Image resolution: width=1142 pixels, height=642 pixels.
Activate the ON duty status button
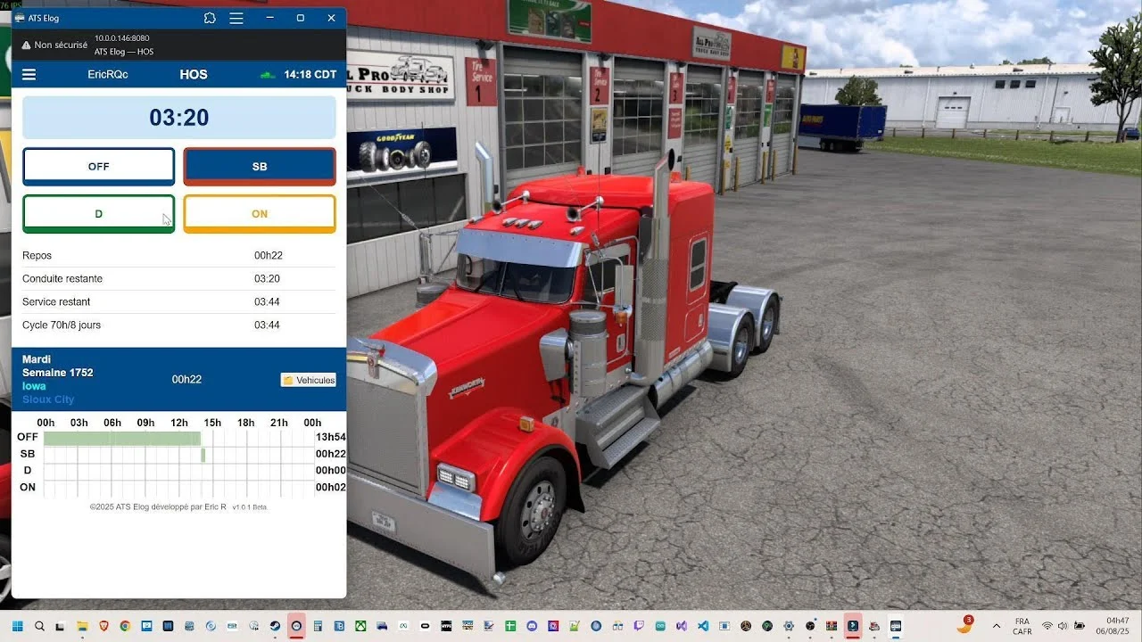point(260,214)
